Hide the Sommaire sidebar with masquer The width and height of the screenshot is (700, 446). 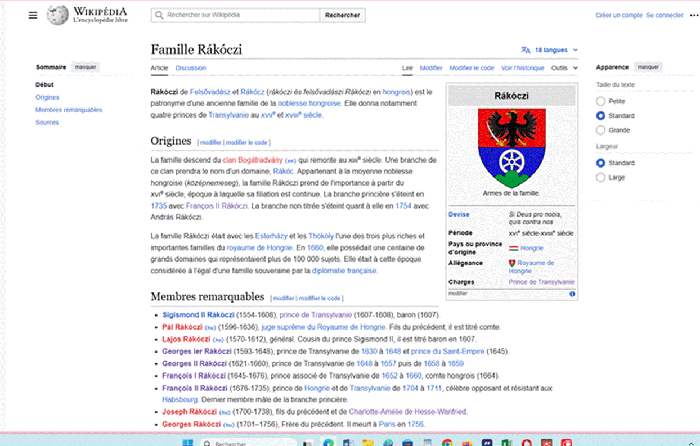(86, 67)
